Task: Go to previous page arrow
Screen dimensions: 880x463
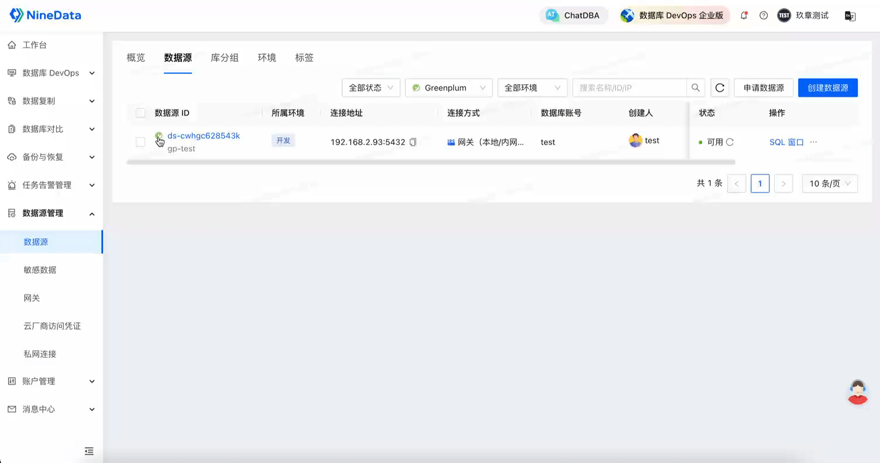Action: click(x=737, y=184)
